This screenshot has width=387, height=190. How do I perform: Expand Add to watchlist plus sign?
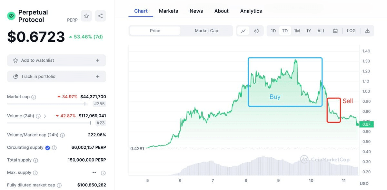tap(98, 60)
